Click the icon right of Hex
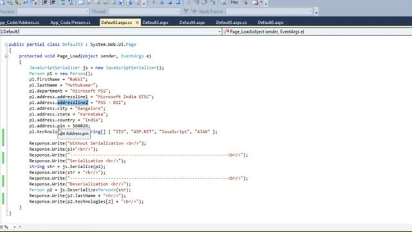The width and height of the screenshot is (412, 232). pos(245,3)
